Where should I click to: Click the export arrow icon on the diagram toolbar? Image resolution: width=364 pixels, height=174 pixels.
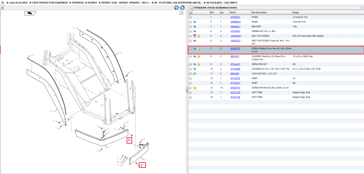(x=2, y=7)
